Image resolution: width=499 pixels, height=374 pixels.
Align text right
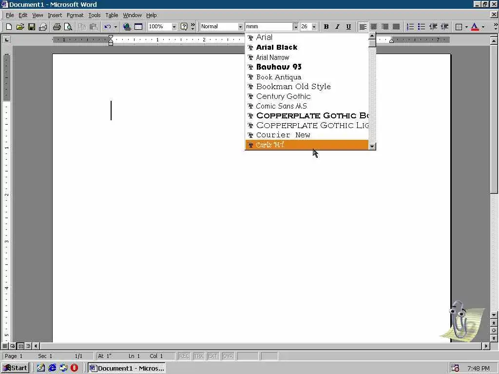pyautogui.click(x=385, y=27)
